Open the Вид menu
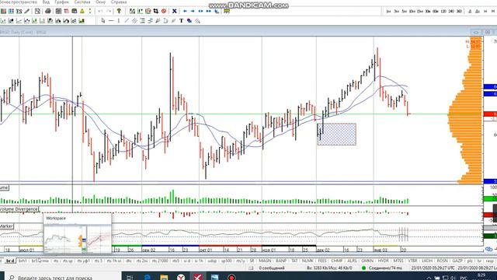497x280 pixels. (46, 2)
